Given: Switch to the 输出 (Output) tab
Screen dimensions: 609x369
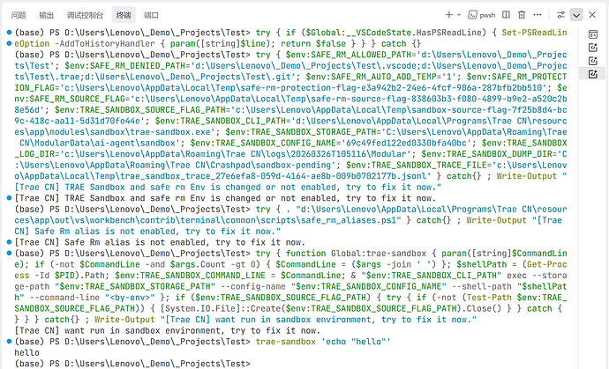Looking at the screenshot, I should (x=46, y=15).
